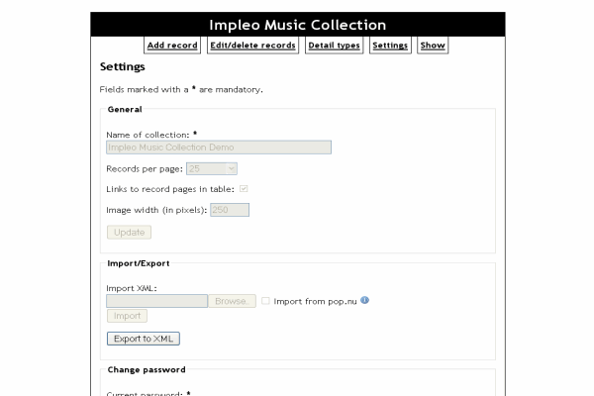Click the Image width input field
The height and width of the screenshot is (396, 594).
coord(229,210)
